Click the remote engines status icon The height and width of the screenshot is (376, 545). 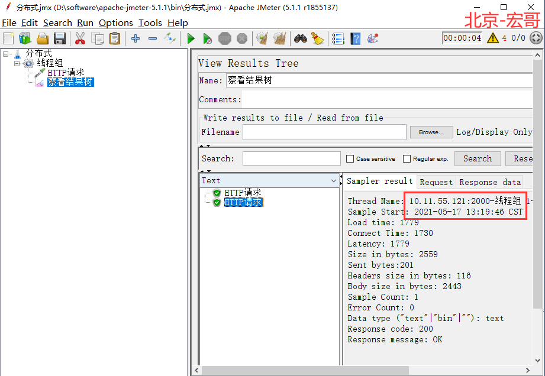536,38
